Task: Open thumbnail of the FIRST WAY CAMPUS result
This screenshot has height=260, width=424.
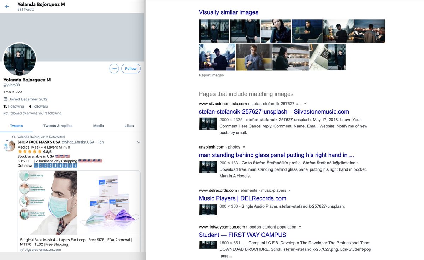Action: tap(208, 244)
